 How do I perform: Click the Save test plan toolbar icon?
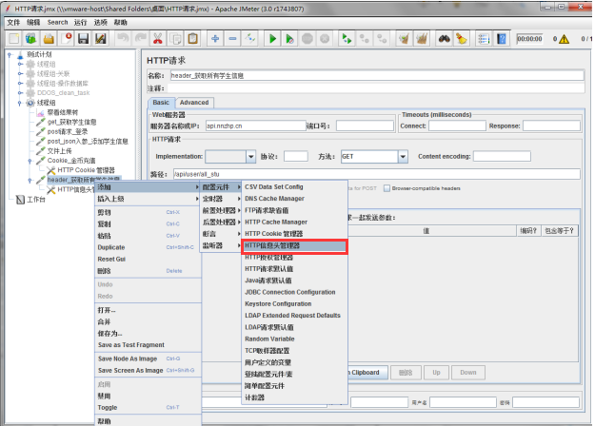(x=84, y=39)
